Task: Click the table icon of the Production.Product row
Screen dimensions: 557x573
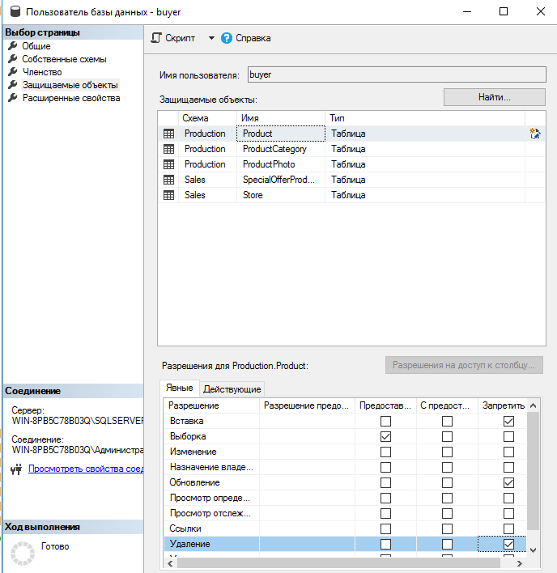Action: [168, 134]
